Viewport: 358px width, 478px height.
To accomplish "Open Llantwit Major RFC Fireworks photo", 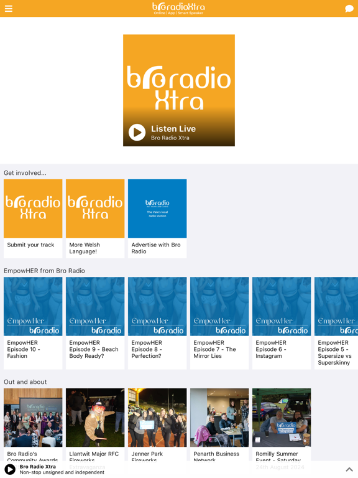I will (x=95, y=418).
